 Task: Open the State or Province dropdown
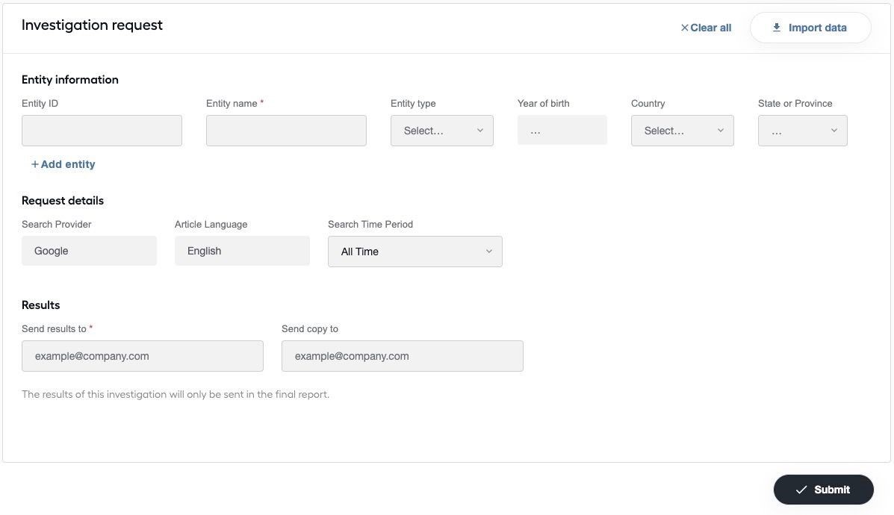coord(803,131)
